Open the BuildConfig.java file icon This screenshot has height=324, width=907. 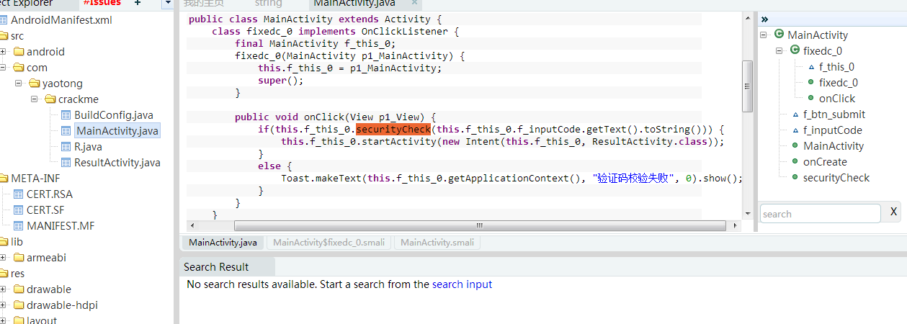[66, 115]
